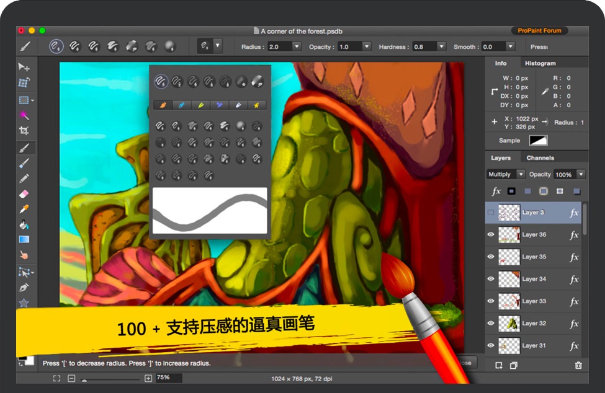This screenshot has width=605, height=393.
Task: Open the Histogram tab
Action: 540,63
